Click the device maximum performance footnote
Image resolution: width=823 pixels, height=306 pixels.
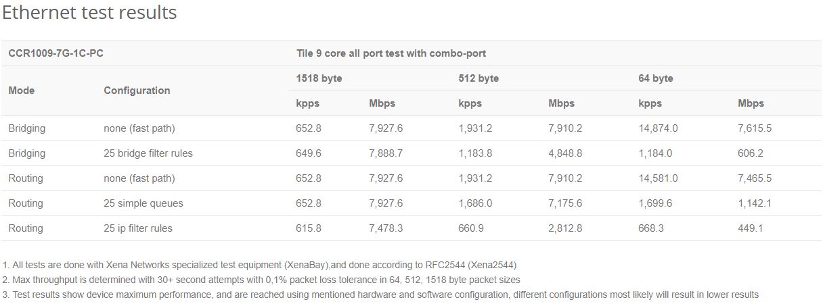(x=380, y=295)
